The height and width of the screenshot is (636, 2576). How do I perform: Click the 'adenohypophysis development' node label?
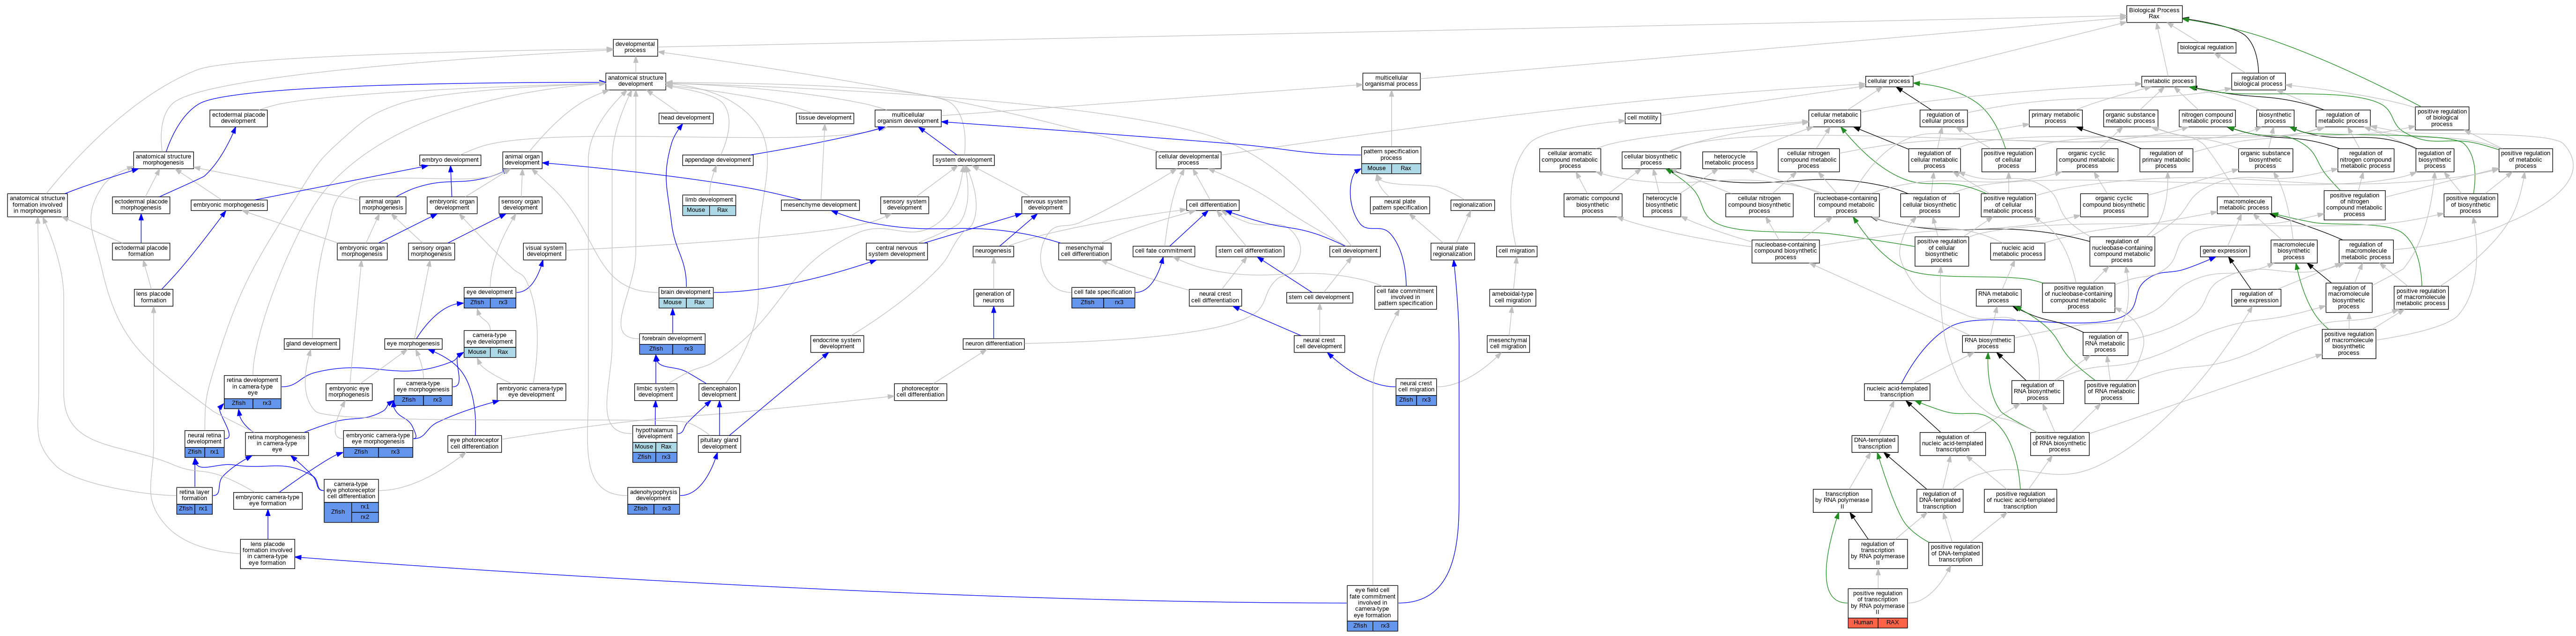pos(654,494)
